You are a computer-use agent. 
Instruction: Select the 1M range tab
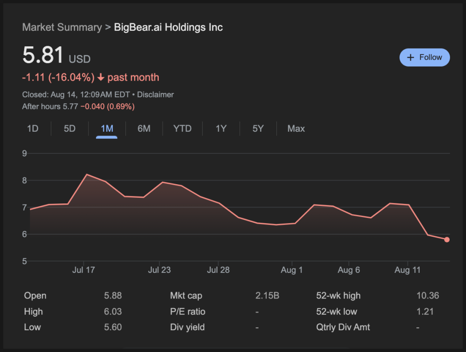coord(107,129)
